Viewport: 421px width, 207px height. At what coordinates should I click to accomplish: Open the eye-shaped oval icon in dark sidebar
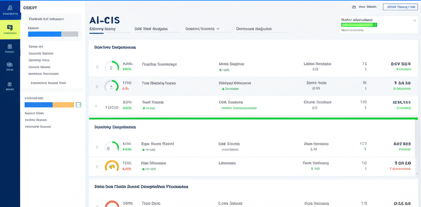tap(10, 67)
